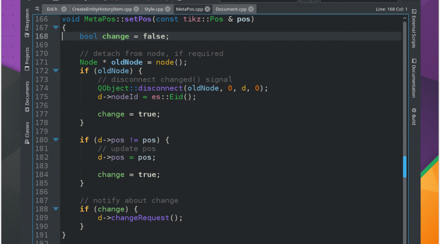Screen dimensions: 440x244
Task: Click the tab list icon left of Eid.h
Action: pos(37,9)
